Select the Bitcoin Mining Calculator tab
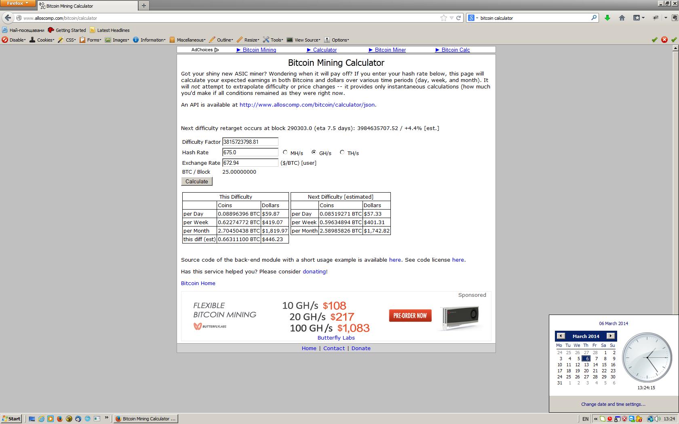 pos(87,6)
